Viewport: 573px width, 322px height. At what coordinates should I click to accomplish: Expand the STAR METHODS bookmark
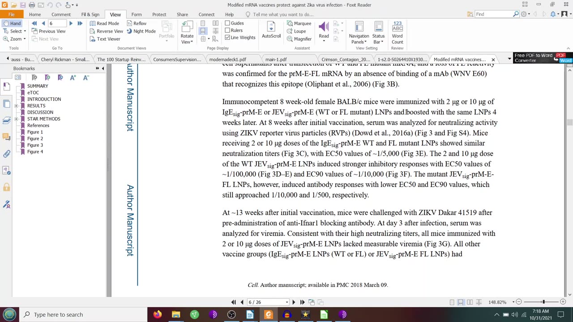point(16,119)
